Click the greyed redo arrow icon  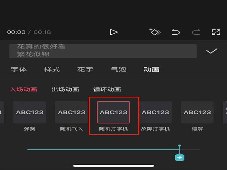(x=196, y=32)
